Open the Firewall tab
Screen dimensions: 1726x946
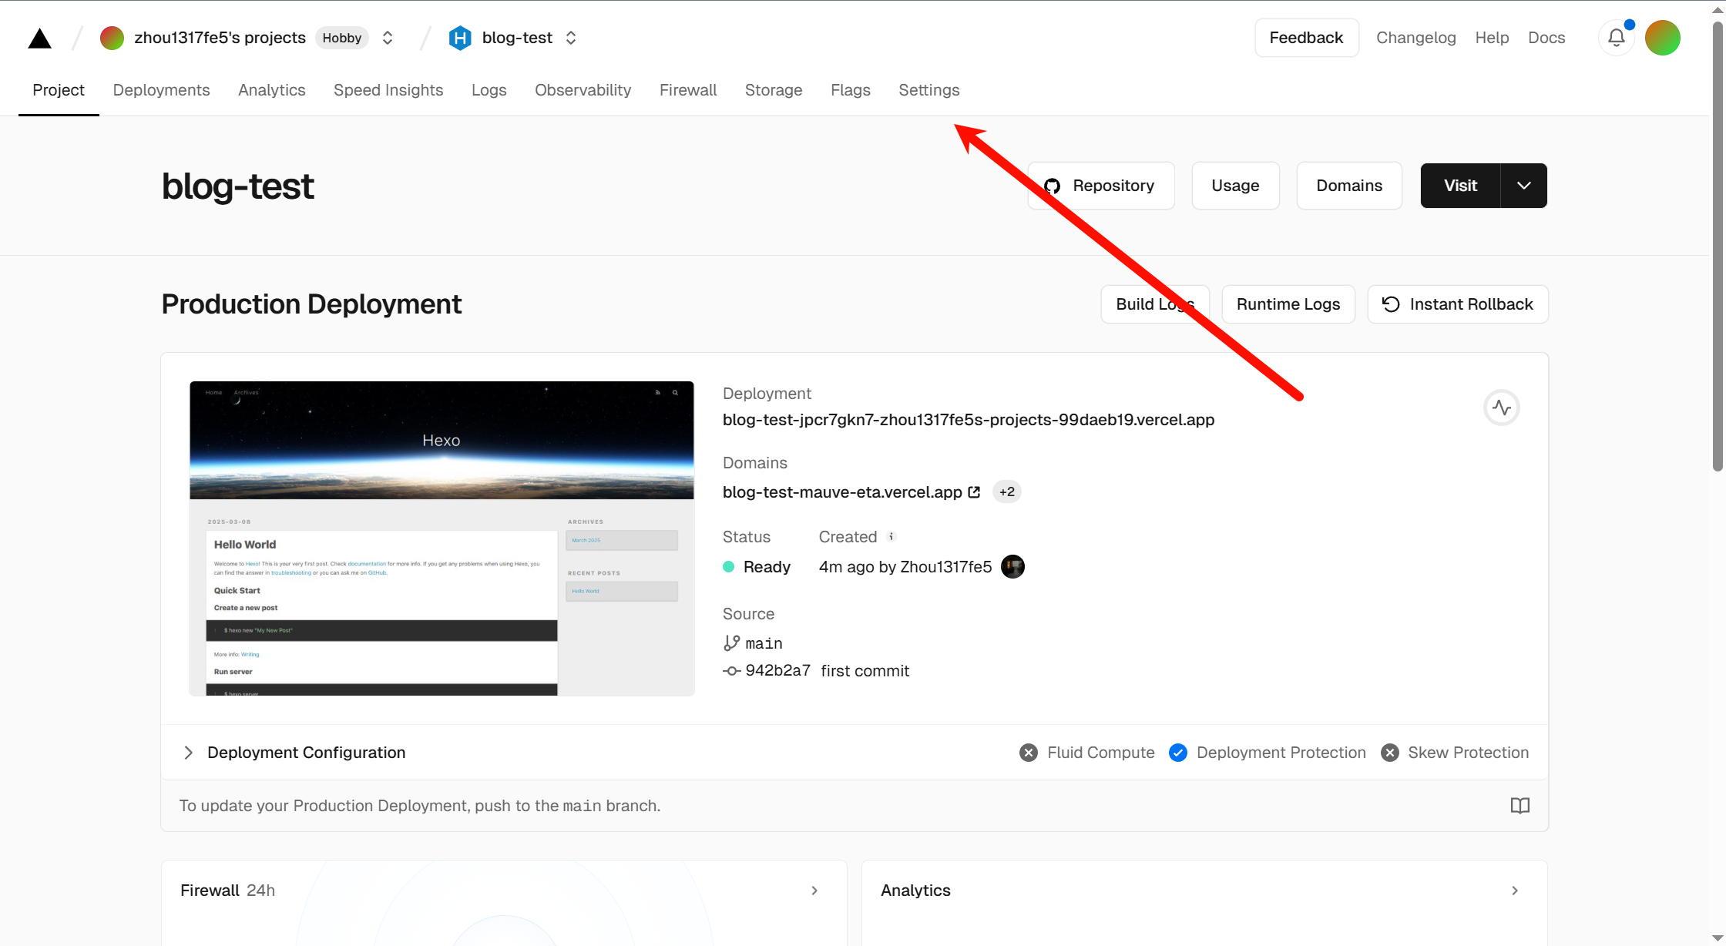coord(688,90)
